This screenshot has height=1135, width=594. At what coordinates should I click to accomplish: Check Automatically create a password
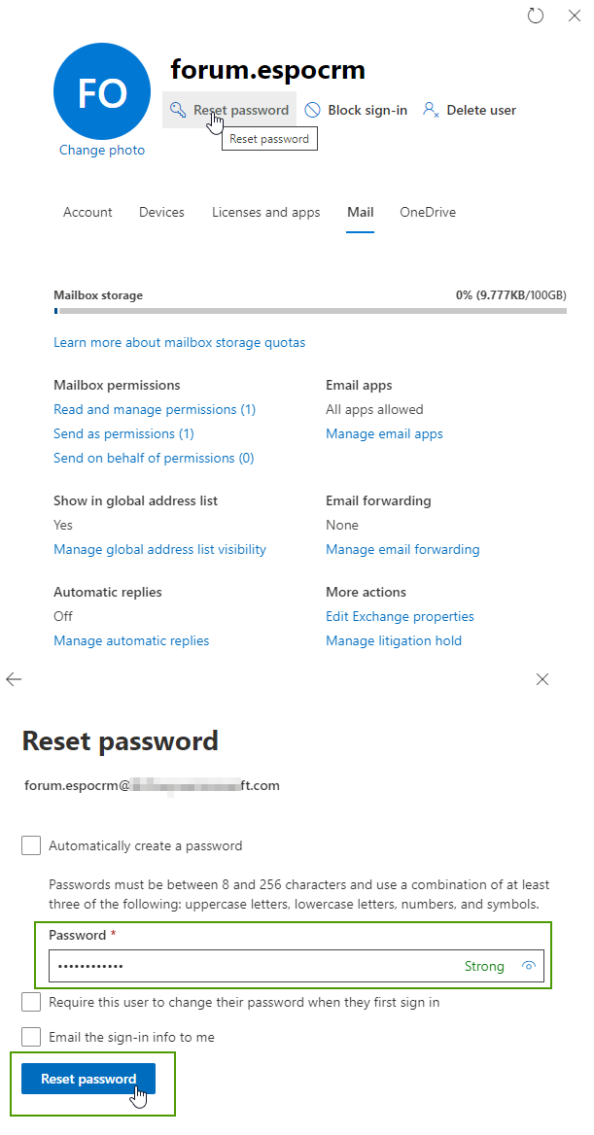point(31,845)
